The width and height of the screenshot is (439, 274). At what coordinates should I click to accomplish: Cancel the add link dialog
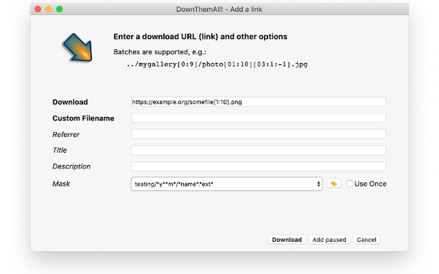366,239
